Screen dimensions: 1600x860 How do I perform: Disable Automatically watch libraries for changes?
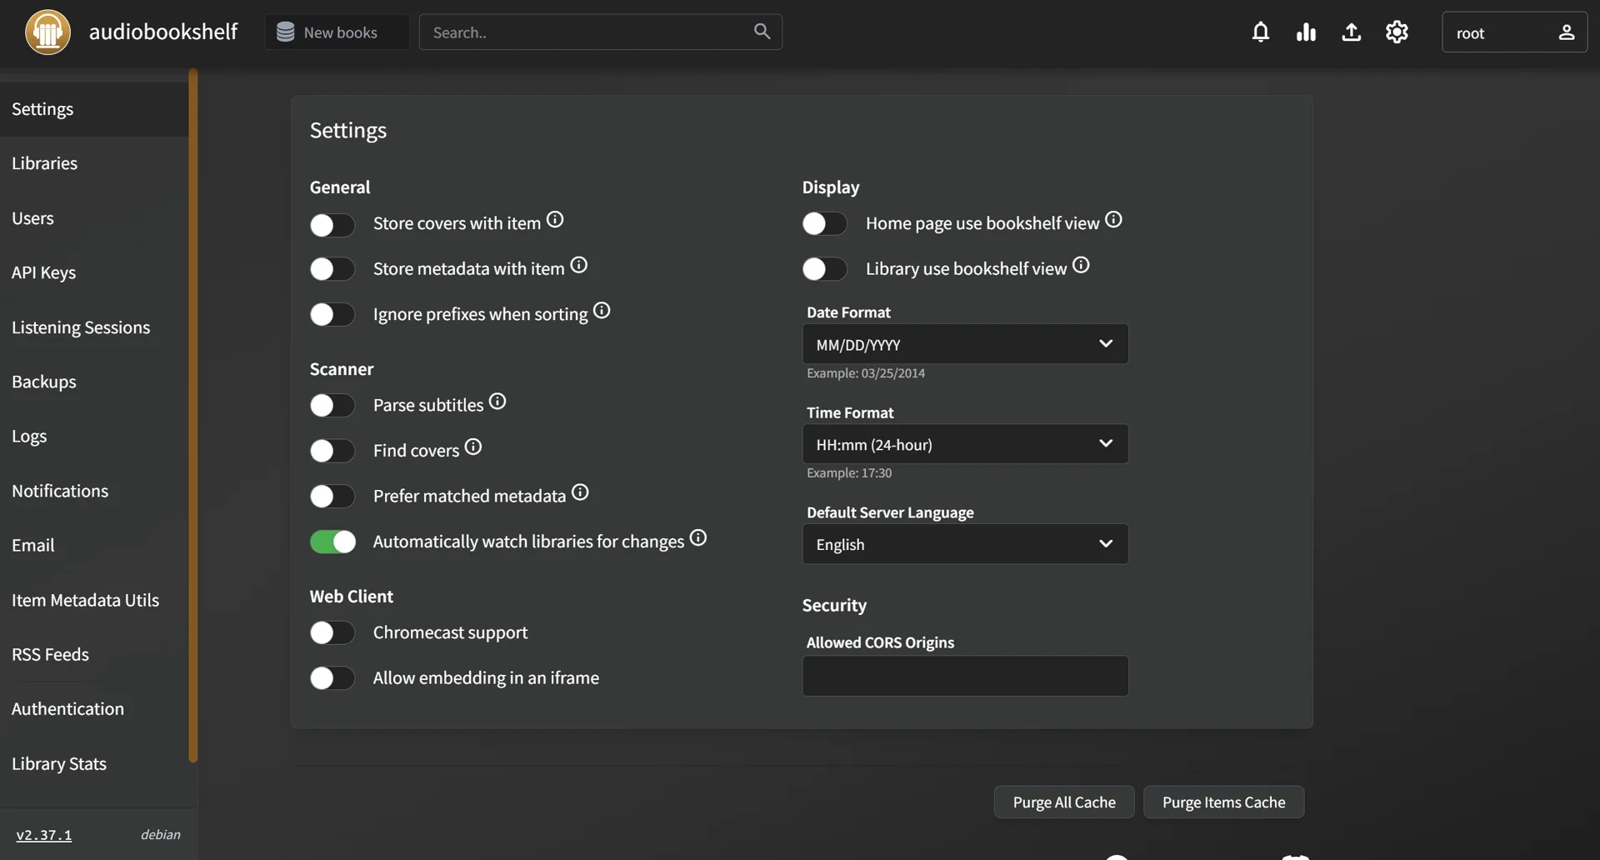click(332, 542)
